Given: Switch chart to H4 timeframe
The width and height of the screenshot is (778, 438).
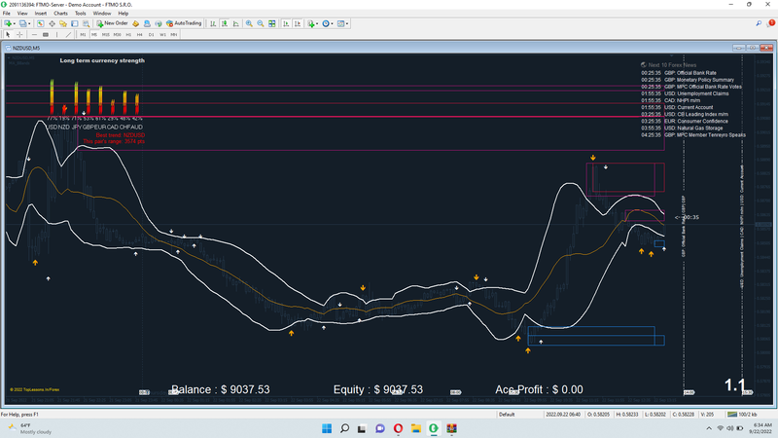Looking at the screenshot, I should coord(139,35).
